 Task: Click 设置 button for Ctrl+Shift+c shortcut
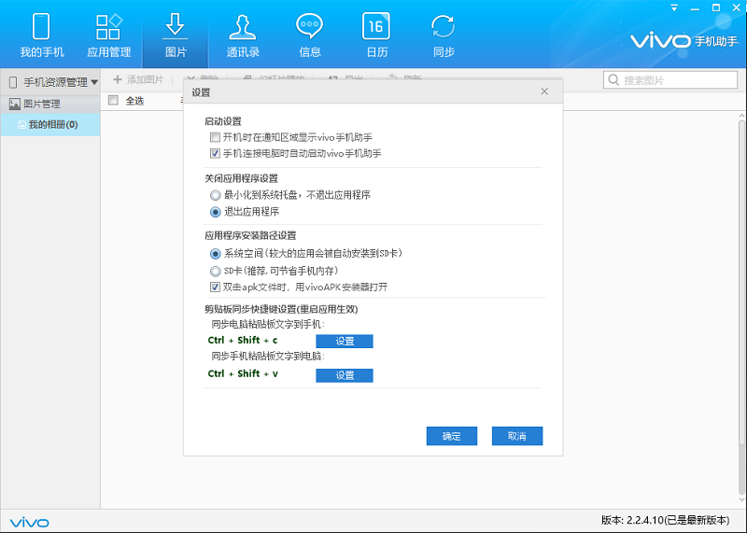click(345, 341)
